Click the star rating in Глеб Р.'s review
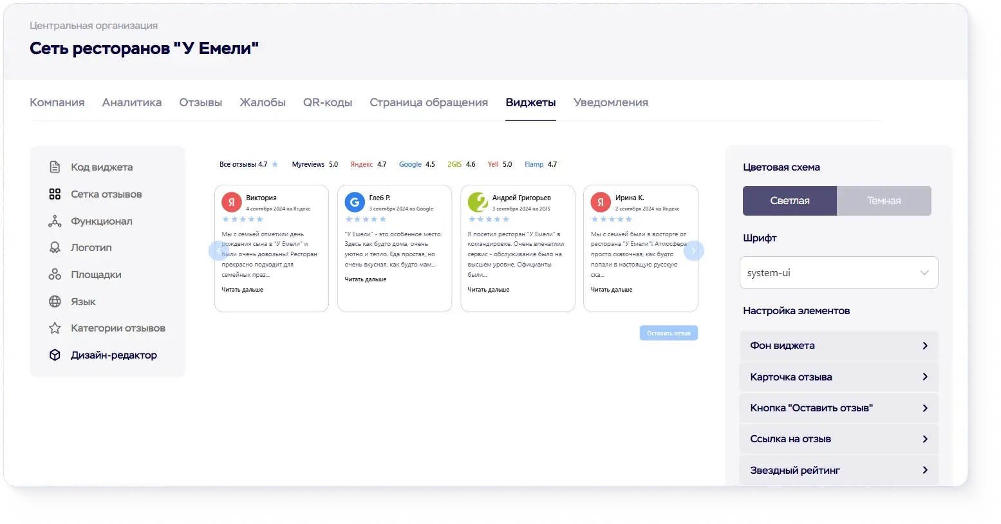Screen dimensions: 1001x524 [x=366, y=220]
